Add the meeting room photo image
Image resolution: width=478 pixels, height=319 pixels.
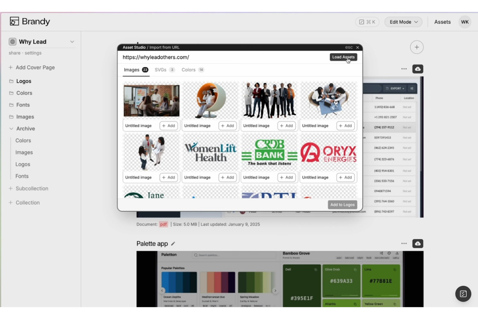[169, 126]
